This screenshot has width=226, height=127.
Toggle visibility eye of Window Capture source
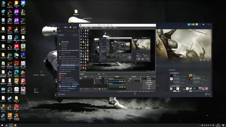coord(105,82)
